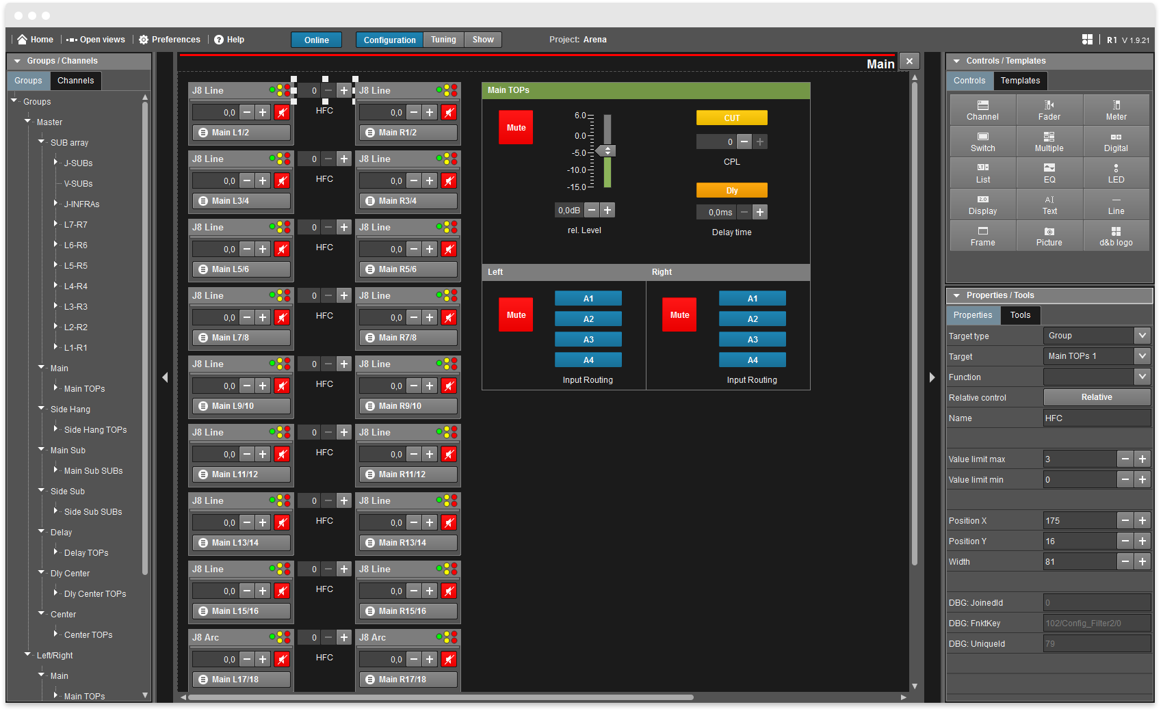Click the grid layout icon beside R1
1163x711 pixels.
1087,40
